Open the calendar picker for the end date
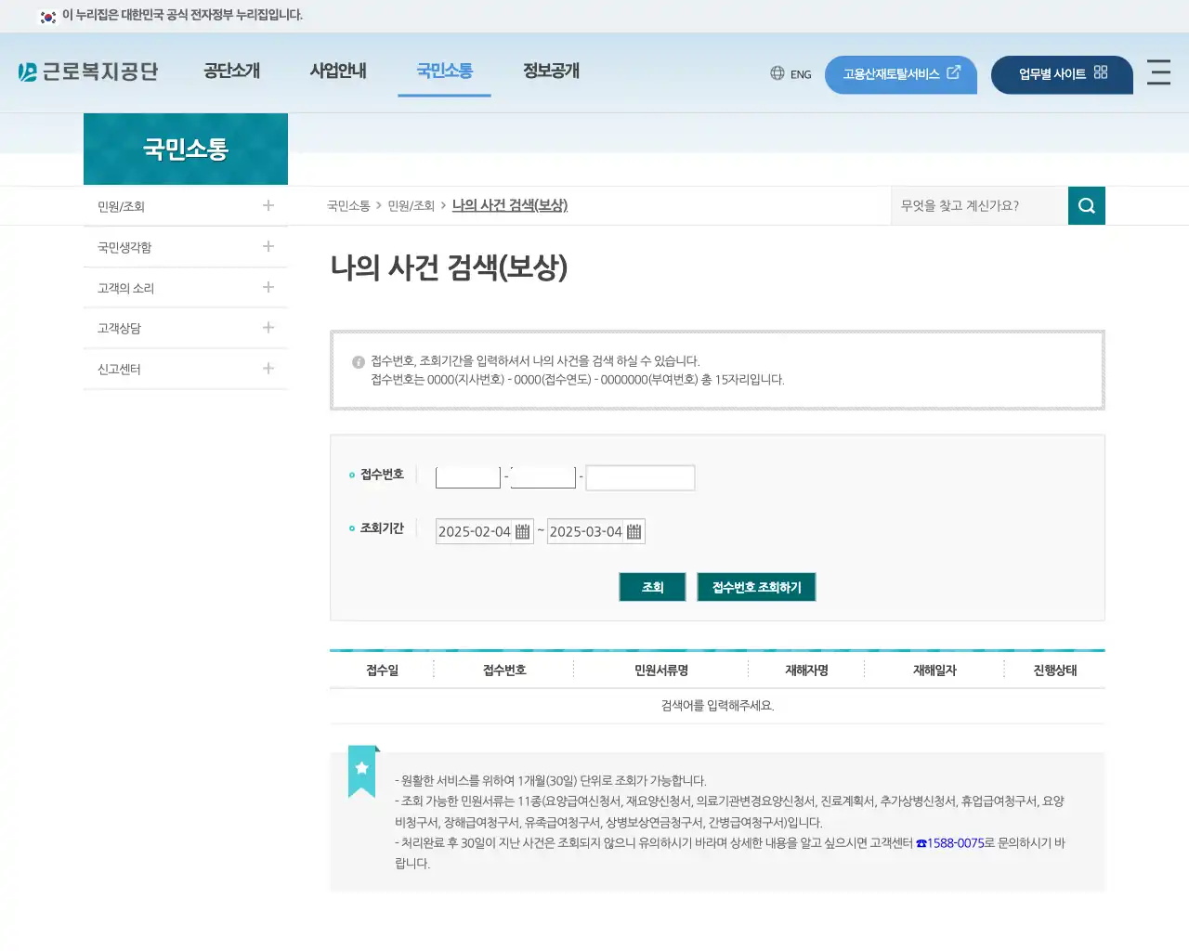Image resolution: width=1189 pixels, height=951 pixels. coord(634,530)
